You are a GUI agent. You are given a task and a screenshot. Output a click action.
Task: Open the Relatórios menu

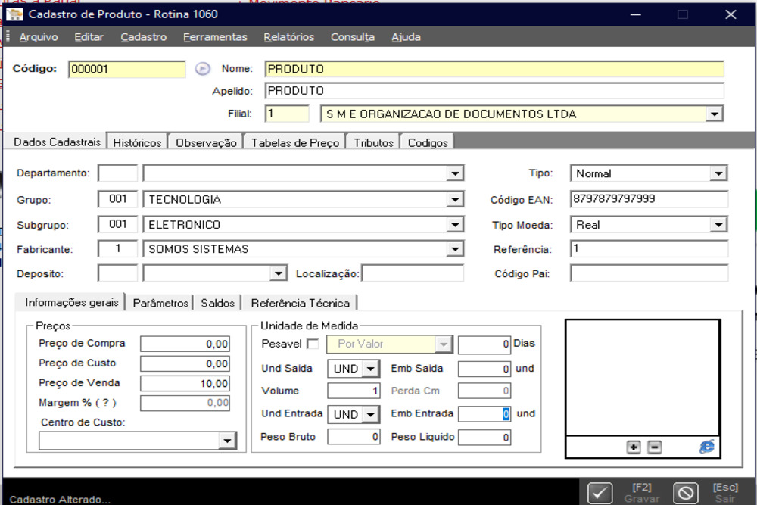point(288,37)
